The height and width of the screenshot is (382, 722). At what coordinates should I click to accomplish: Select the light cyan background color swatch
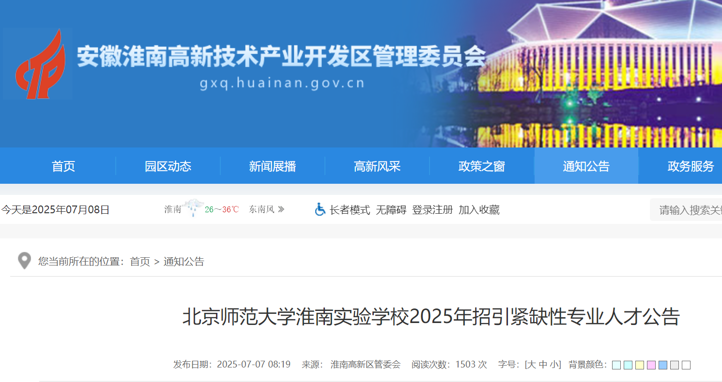[628, 365]
